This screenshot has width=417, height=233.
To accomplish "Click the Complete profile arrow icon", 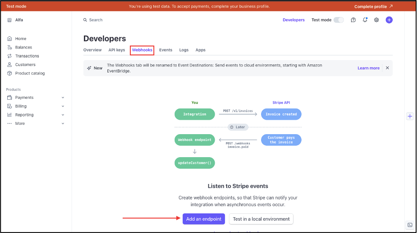I will 391,6.
